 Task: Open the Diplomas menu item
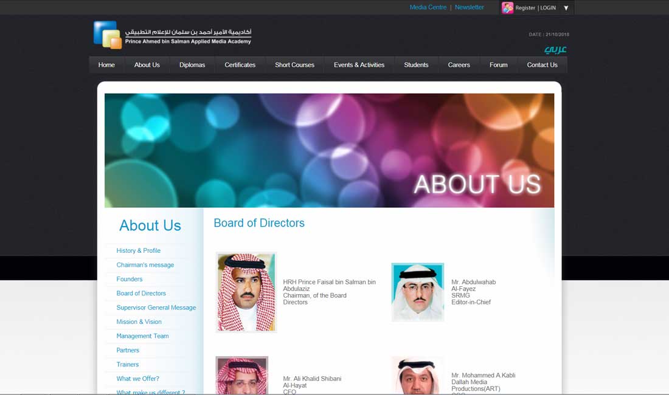[x=192, y=65]
